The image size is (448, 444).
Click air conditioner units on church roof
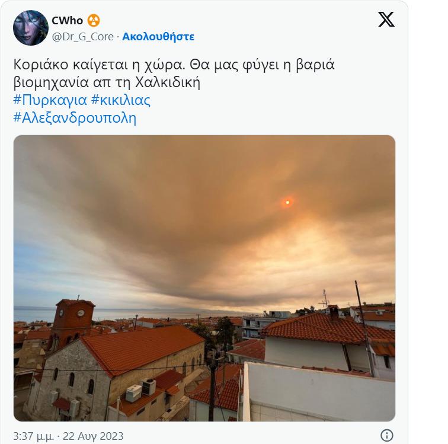pos(141,390)
